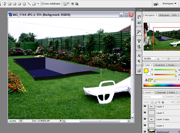Screen dimensions: 180x133
Task: Open the Tool Presets panel icon
Action: pos(139,32)
